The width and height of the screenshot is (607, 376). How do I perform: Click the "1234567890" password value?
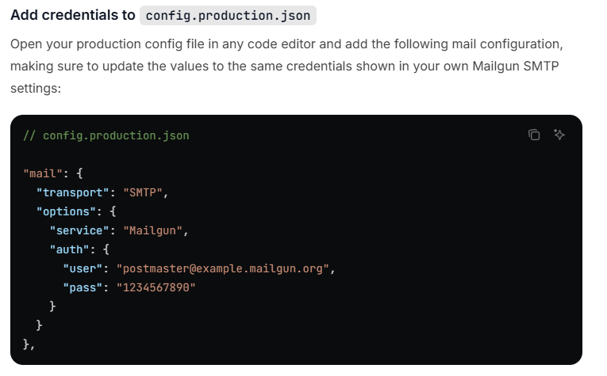pyautogui.click(x=156, y=287)
